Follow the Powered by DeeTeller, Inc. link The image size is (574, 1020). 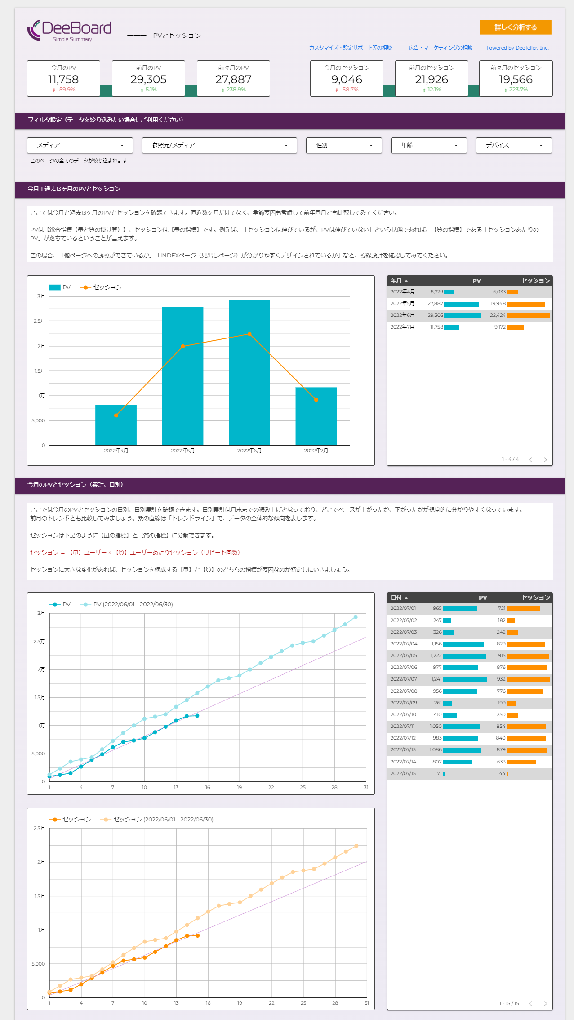(x=517, y=48)
